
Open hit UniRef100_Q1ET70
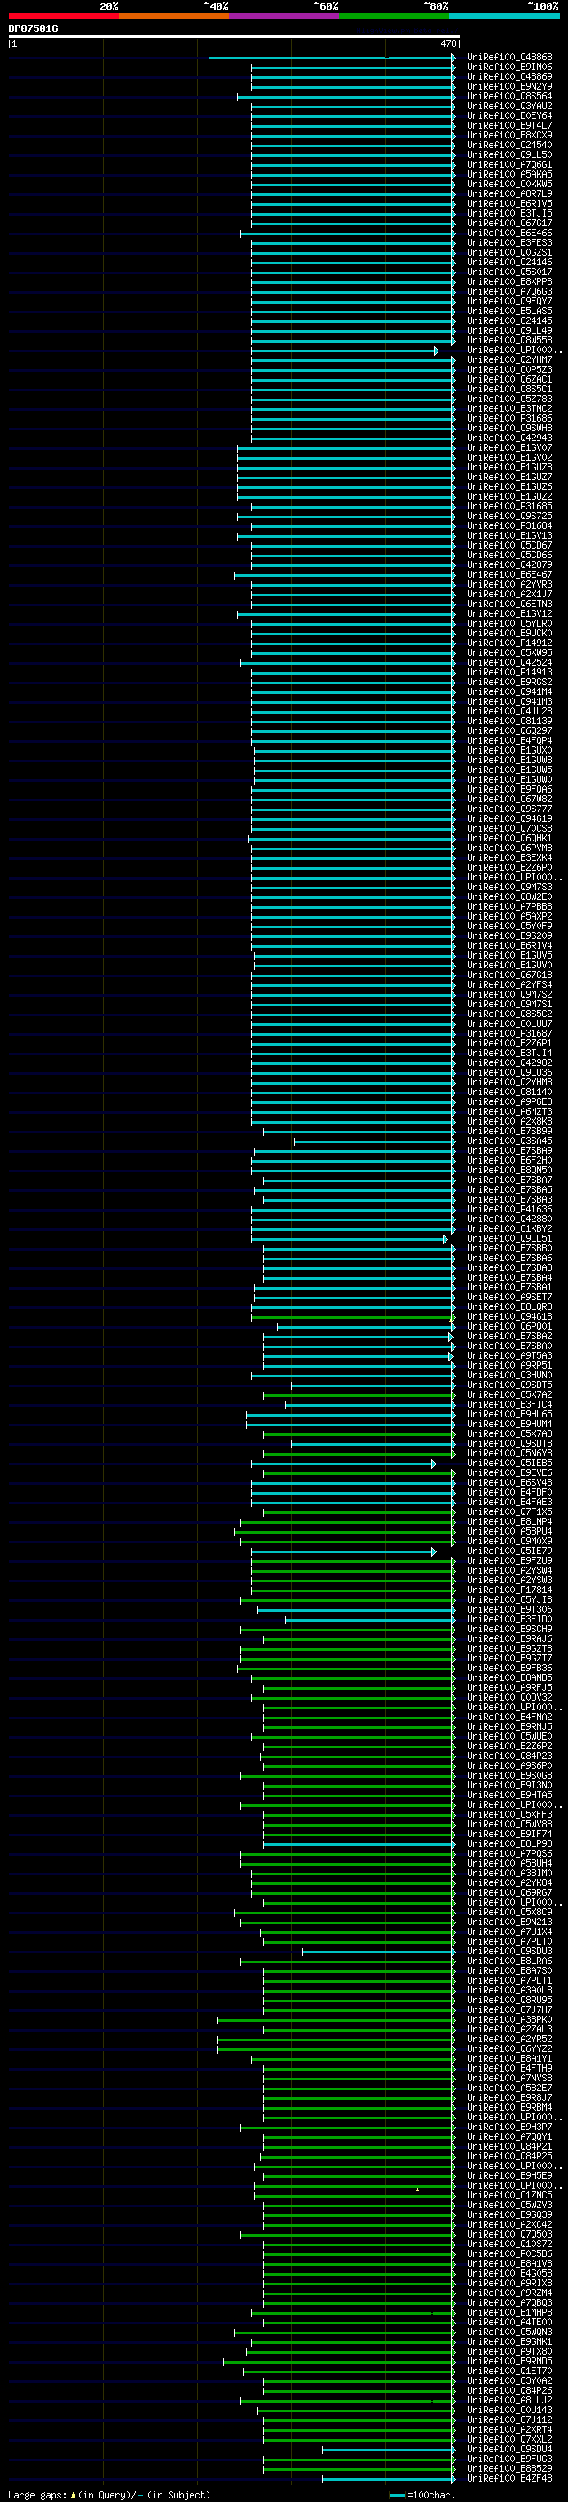[x=509, y=2371]
